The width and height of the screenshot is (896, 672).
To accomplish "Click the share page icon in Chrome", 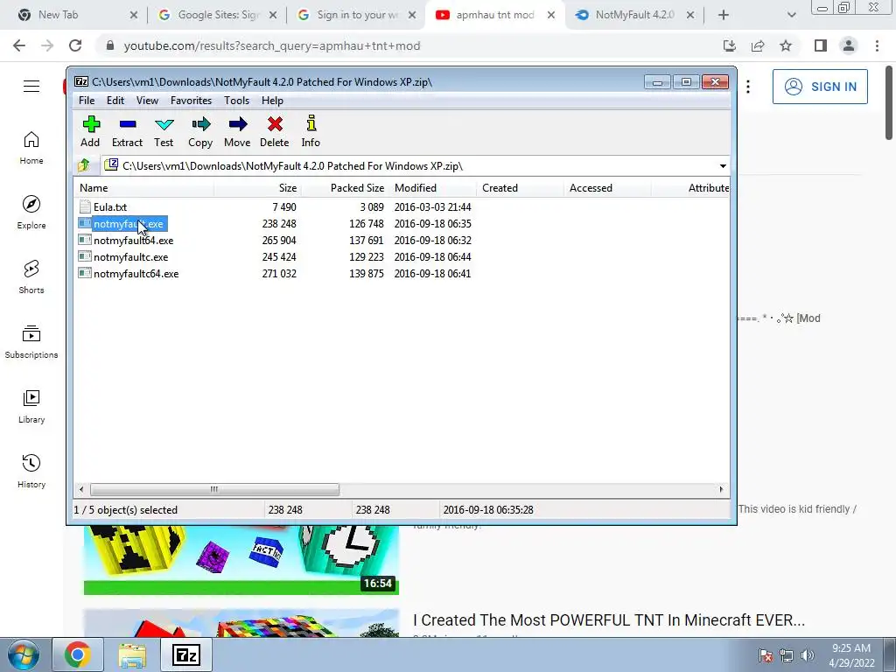I will pyautogui.click(x=758, y=45).
